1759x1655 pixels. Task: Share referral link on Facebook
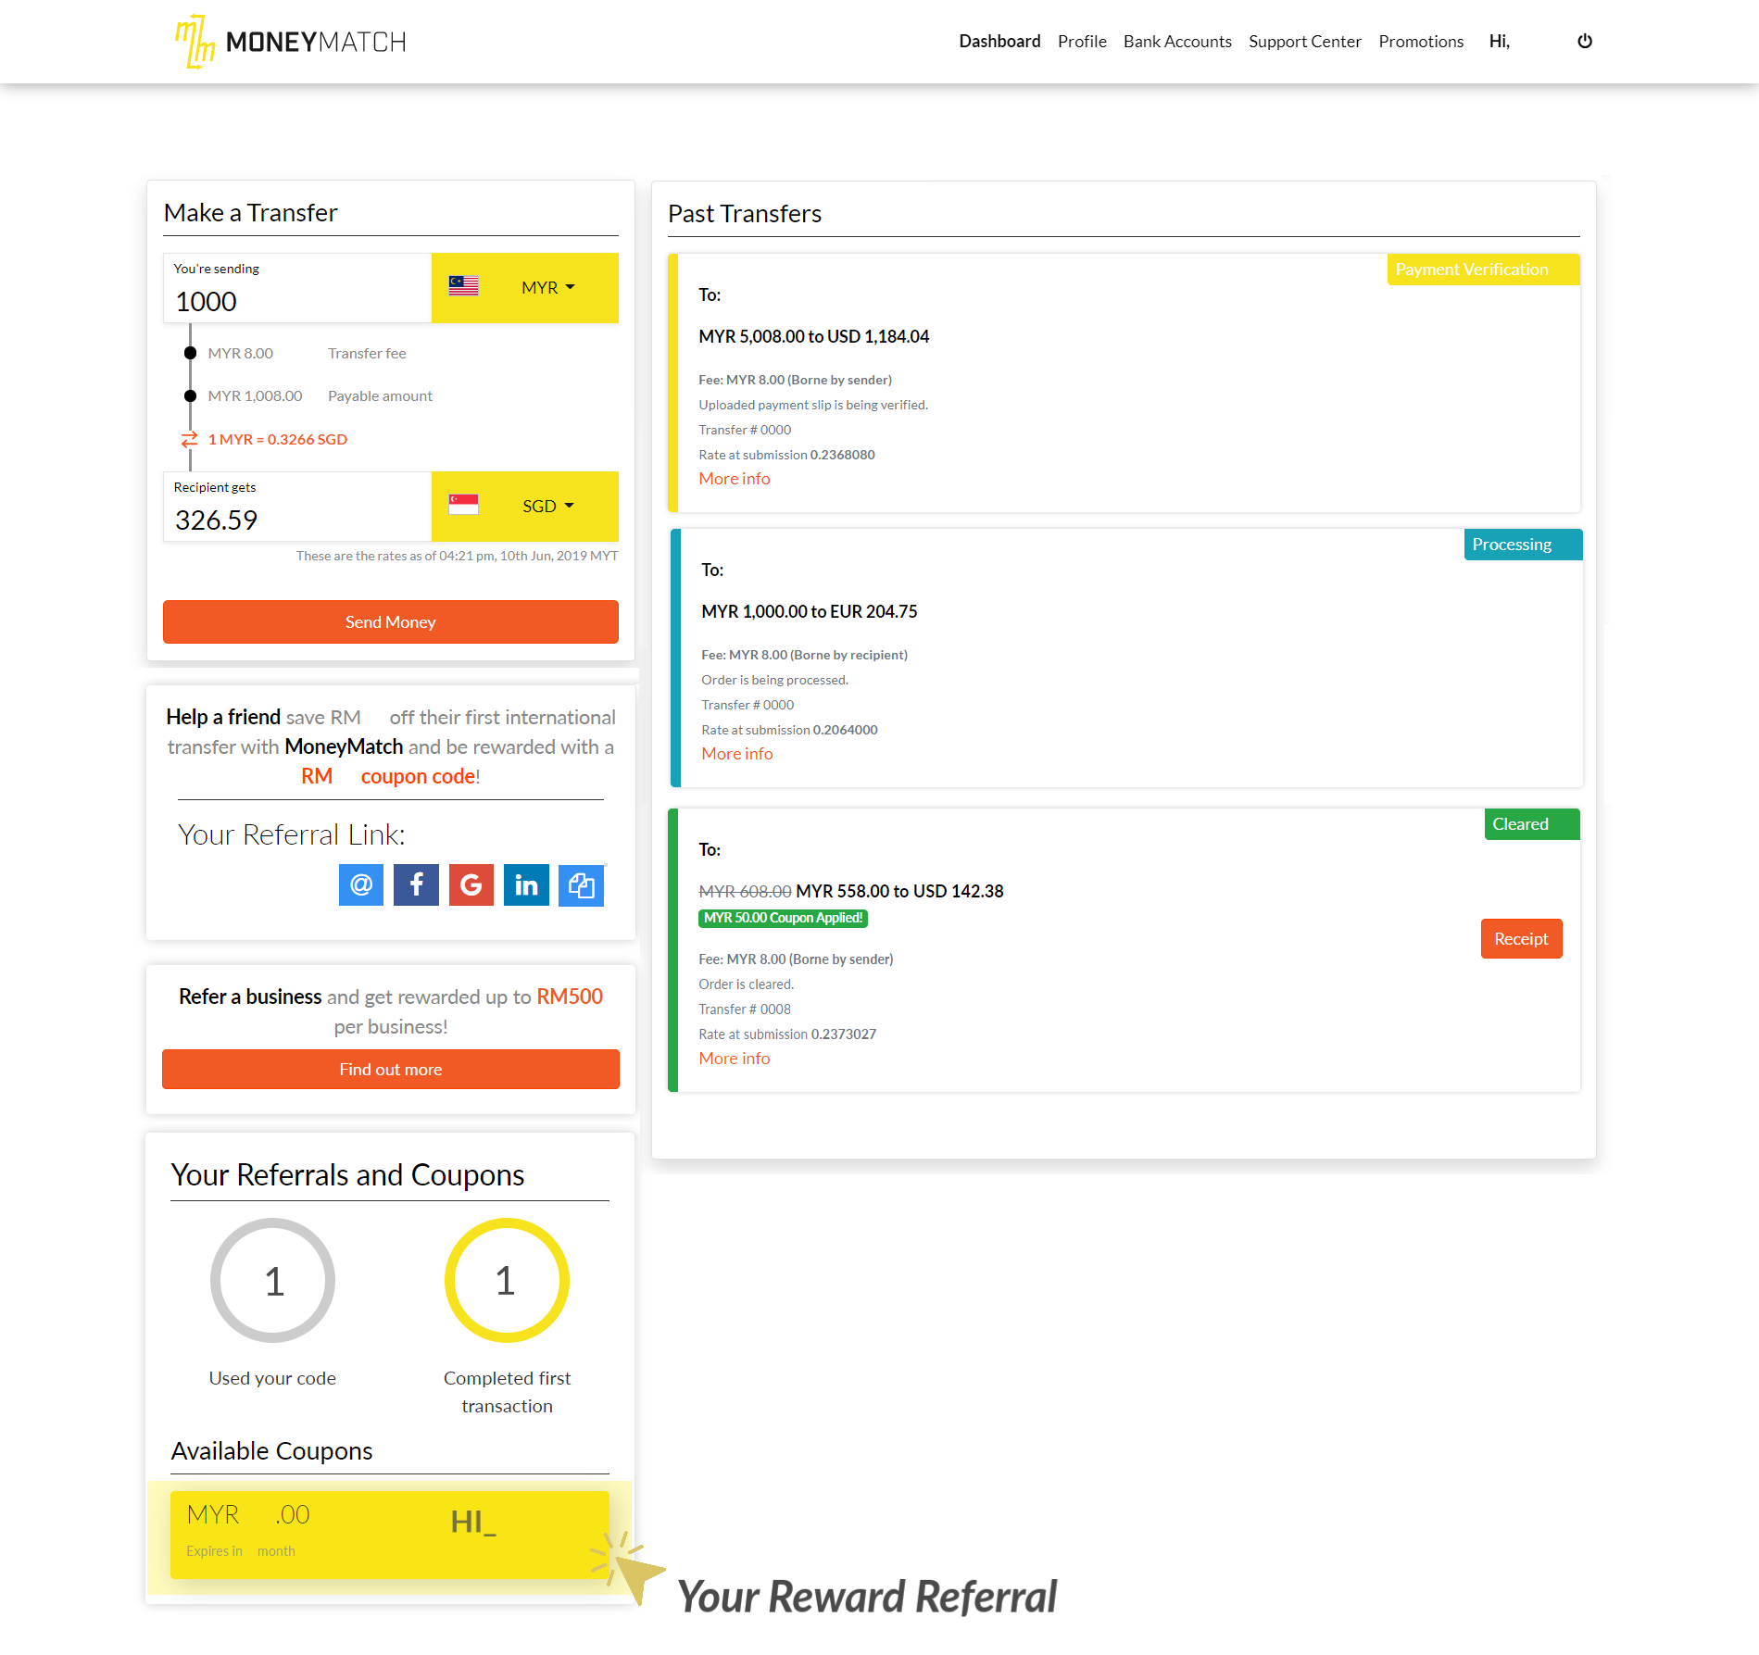(x=416, y=885)
